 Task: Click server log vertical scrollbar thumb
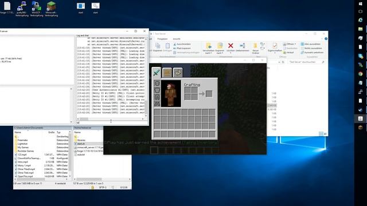point(146,107)
